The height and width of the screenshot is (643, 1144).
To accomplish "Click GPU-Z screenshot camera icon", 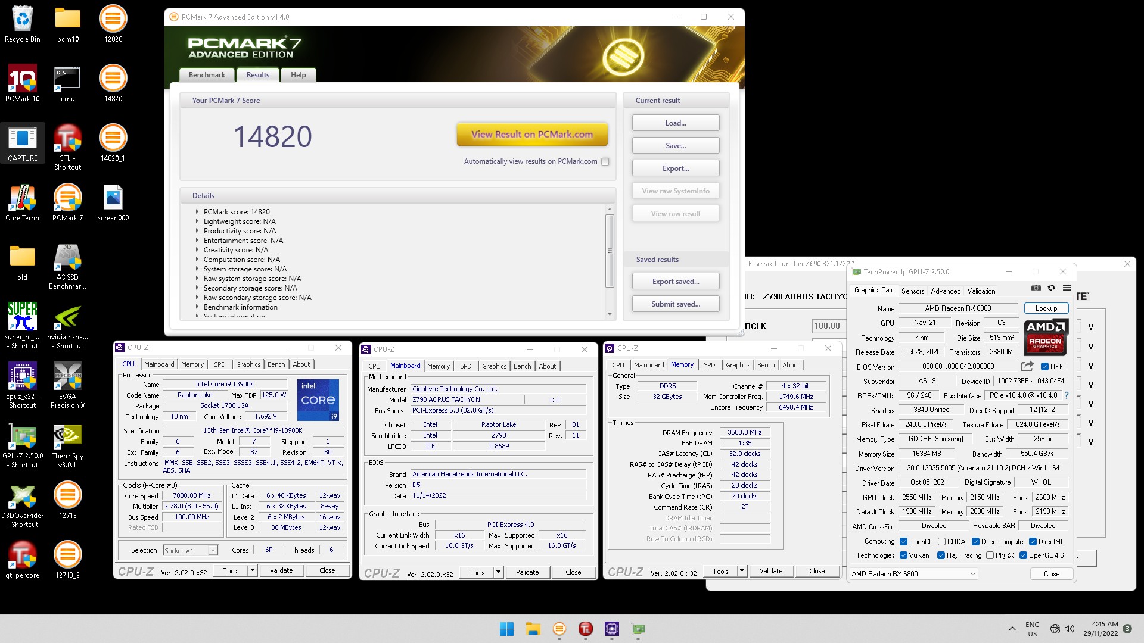I will (x=1036, y=288).
